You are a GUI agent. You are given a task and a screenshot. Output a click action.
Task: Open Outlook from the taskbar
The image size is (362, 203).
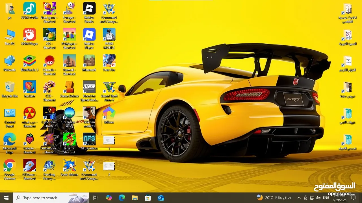161,198
